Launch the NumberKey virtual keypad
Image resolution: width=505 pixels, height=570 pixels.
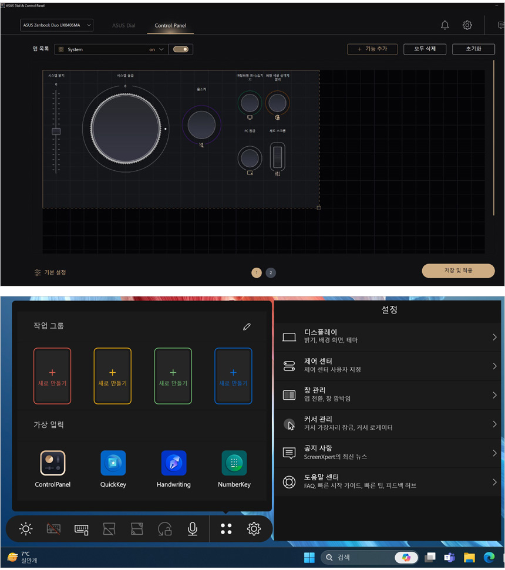tap(234, 463)
